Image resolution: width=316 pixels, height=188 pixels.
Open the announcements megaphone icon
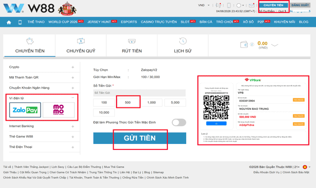point(218,5)
